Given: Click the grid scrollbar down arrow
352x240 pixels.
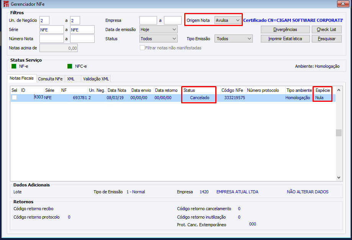Looking at the screenshot, I should pos(339,178).
